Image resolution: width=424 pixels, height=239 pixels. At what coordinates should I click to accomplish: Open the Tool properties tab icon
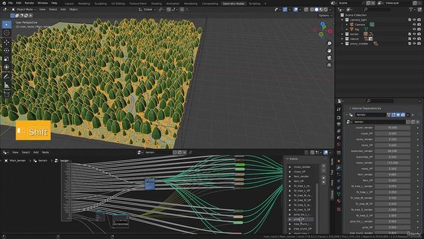pyautogui.click(x=339, y=109)
